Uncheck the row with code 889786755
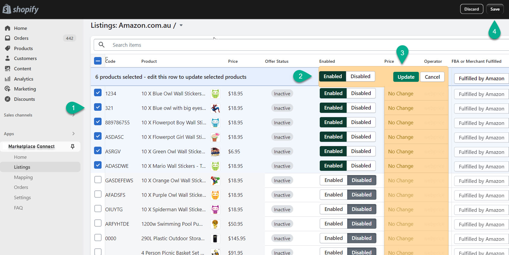509x255 pixels. pyautogui.click(x=98, y=121)
